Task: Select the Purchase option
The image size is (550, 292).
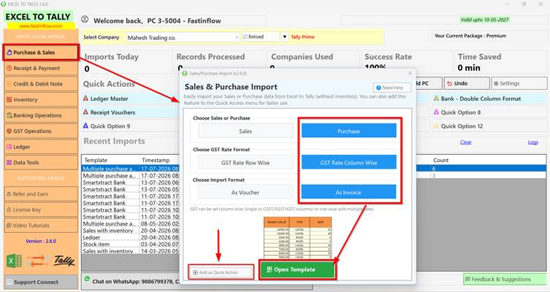Action: (348, 131)
